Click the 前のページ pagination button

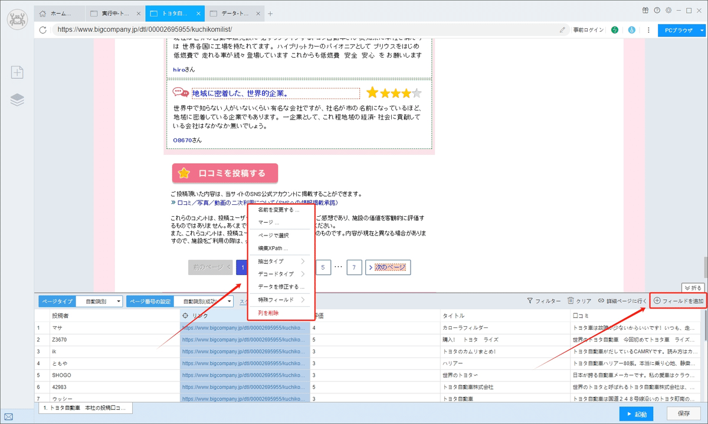click(x=211, y=267)
